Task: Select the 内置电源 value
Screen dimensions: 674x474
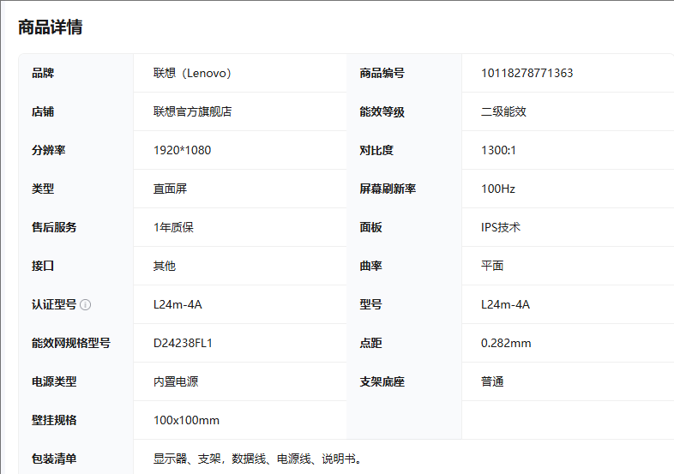Action: click(x=176, y=381)
